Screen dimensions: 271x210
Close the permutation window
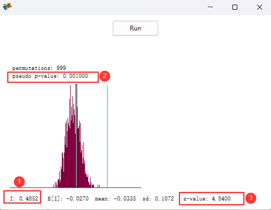pos(259,7)
